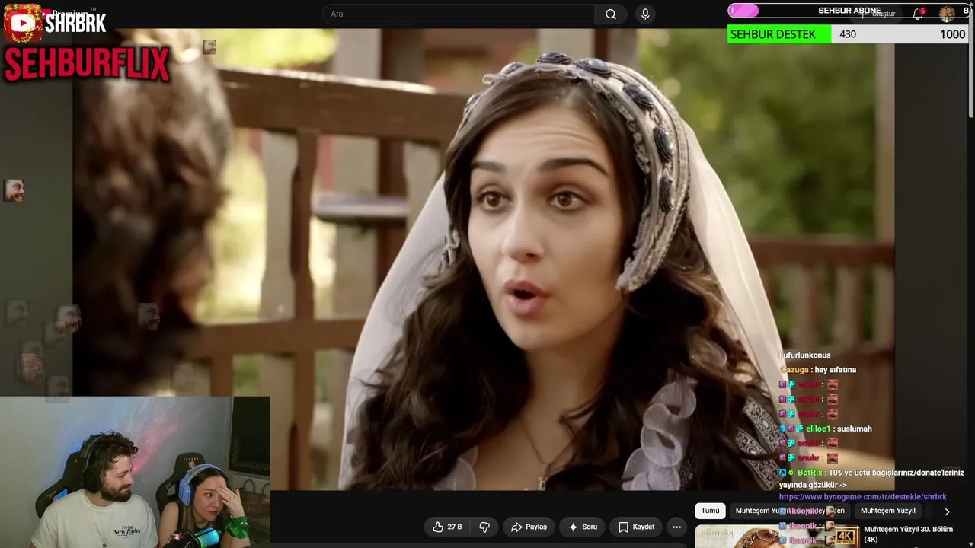This screenshot has height=548, width=975.
Task: Click the YouTube logo home link
Action: (23, 23)
